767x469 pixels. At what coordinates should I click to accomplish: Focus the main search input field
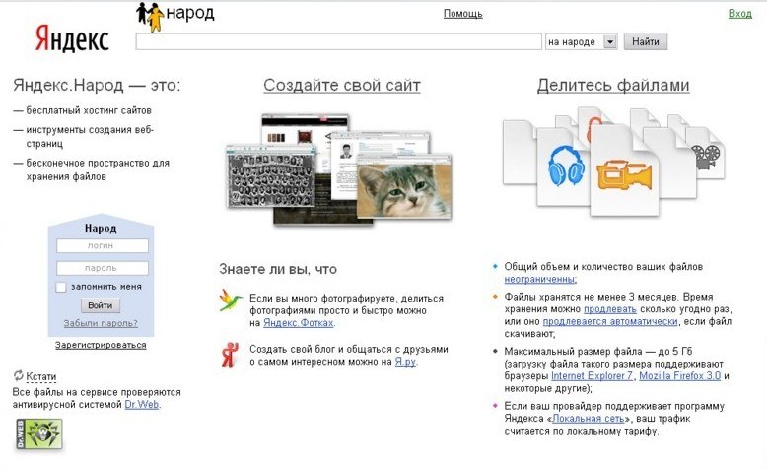tap(338, 41)
